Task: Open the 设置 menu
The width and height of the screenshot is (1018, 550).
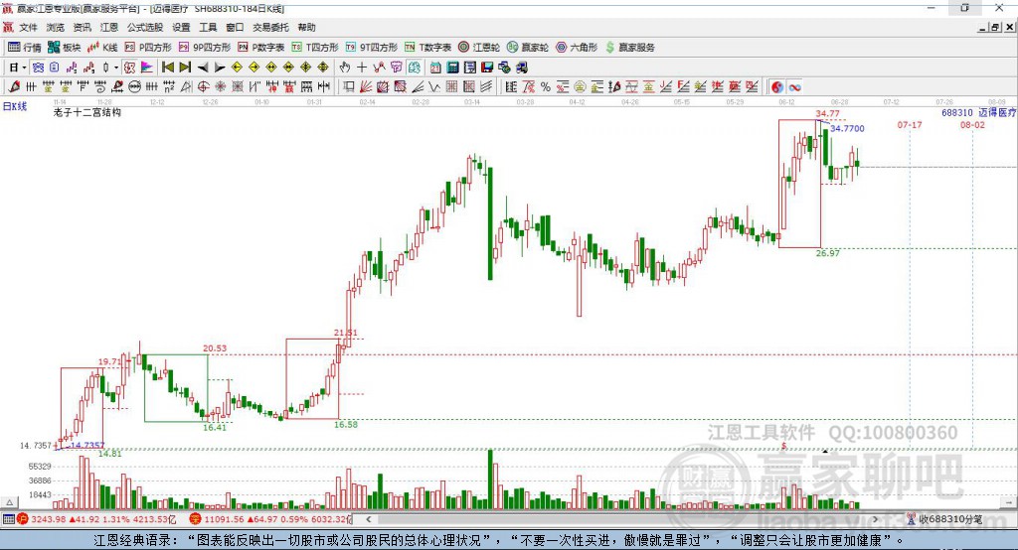Action: (x=181, y=27)
